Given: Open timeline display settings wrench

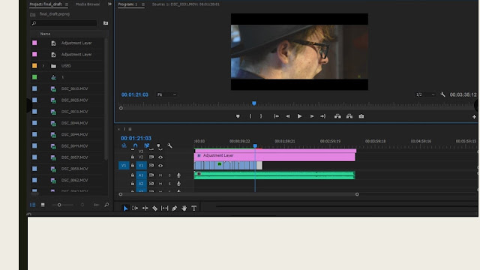Looking at the screenshot, I should (x=169, y=145).
